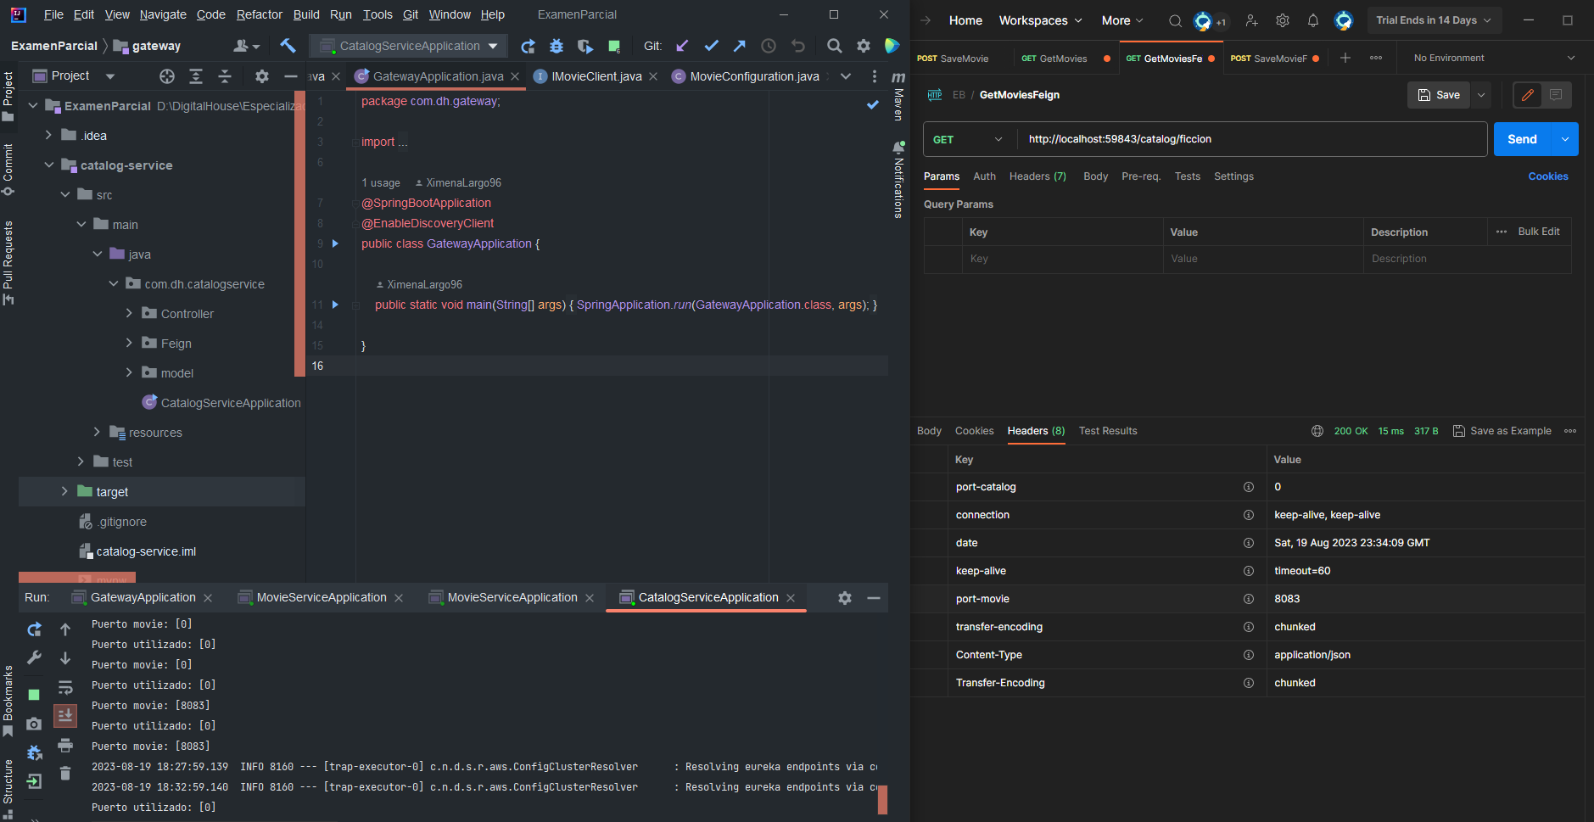Open the Cookies link in Postman
The image size is (1594, 822).
(x=1548, y=176)
